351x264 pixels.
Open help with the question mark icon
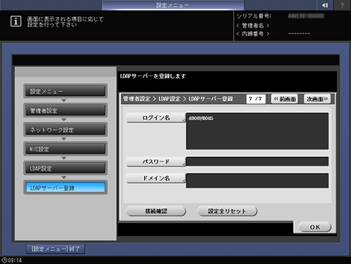tap(342, 5)
